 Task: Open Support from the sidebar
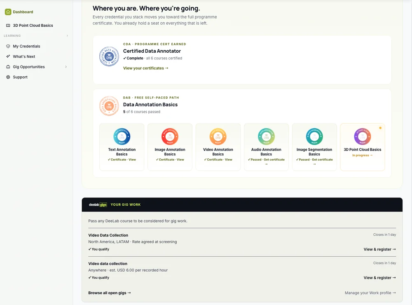[x=20, y=77]
